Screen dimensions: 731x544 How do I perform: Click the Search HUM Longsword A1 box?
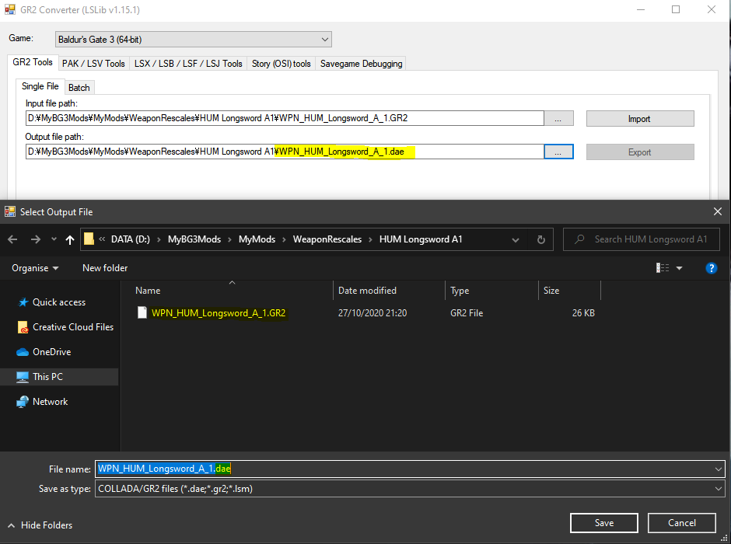642,239
